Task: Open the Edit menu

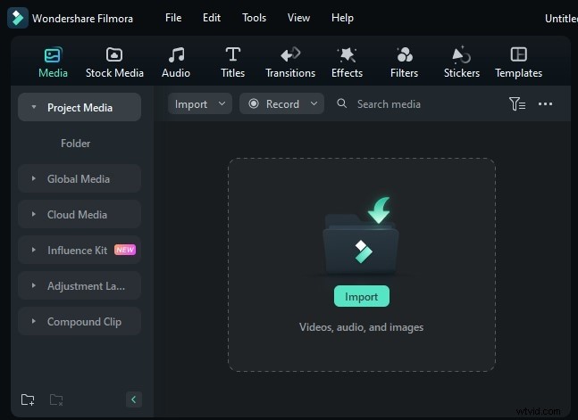Action: 212,18
